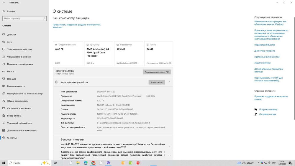295x166 pixels.
Task: Focus the Найти параметр search box
Action: click(24, 18)
